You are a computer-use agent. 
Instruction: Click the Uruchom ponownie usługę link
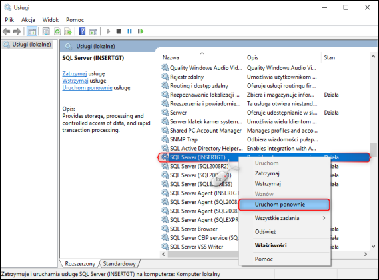tap(87, 87)
